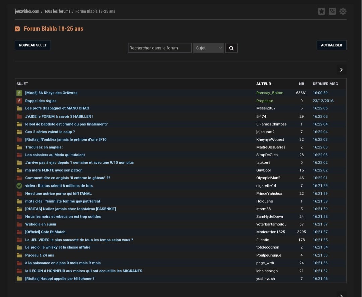Open Tous les forums breadcrumb
The width and height of the screenshot is (362, 297).
click(x=57, y=11)
